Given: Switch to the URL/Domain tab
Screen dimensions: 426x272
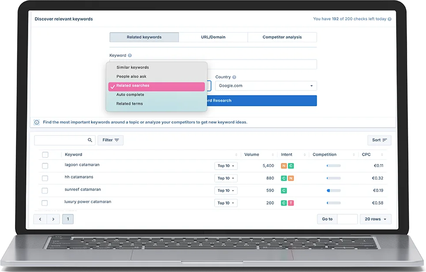Looking at the screenshot, I should (x=213, y=37).
